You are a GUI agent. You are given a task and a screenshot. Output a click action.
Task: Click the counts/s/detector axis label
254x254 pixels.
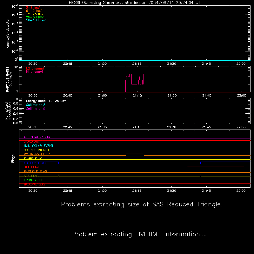click(x=8, y=33)
